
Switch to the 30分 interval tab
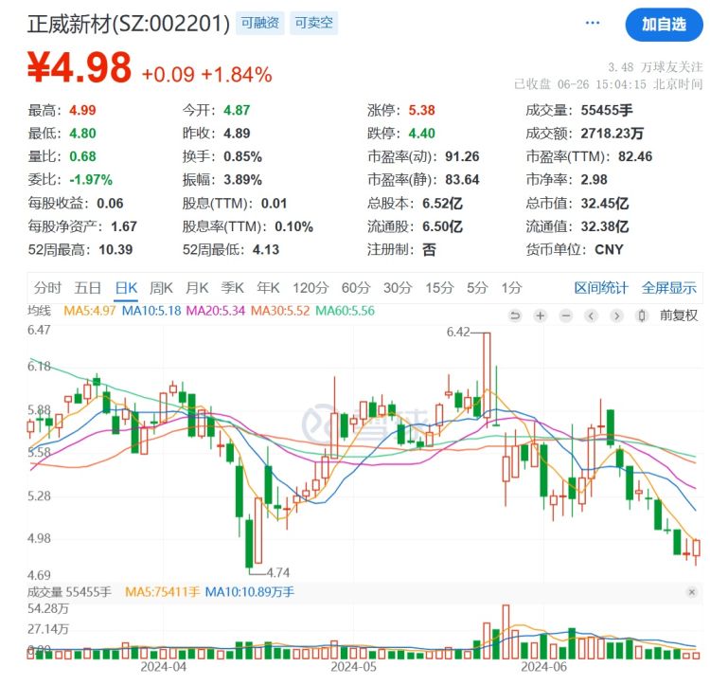pos(398,288)
